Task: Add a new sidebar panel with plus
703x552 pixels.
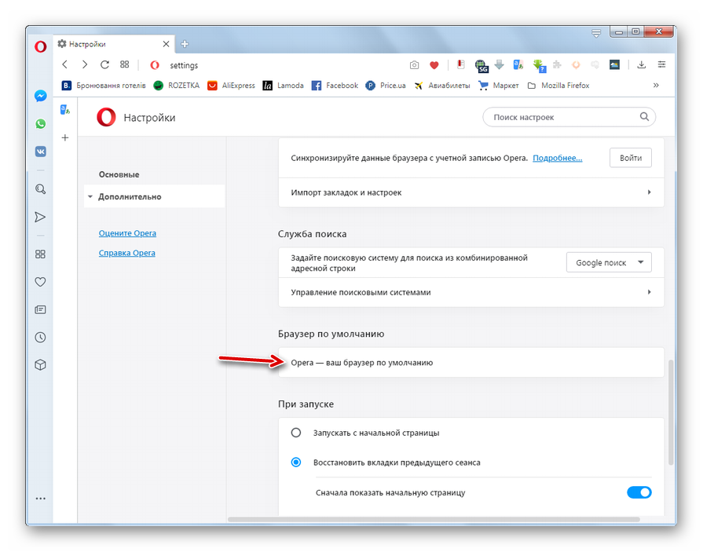Action: coord(65,137)
